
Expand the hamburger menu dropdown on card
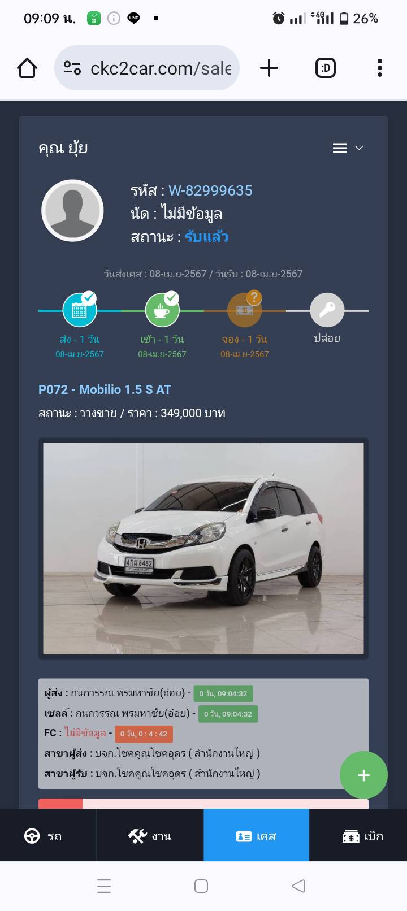coord(340,148)
